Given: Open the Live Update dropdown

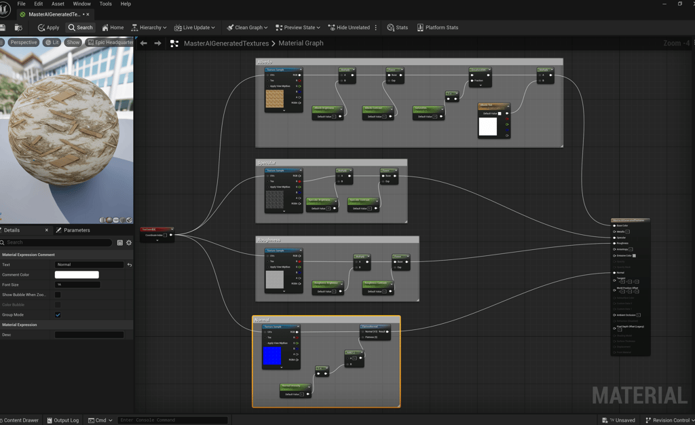Looking at the screenshot, I should click(195, 28).
